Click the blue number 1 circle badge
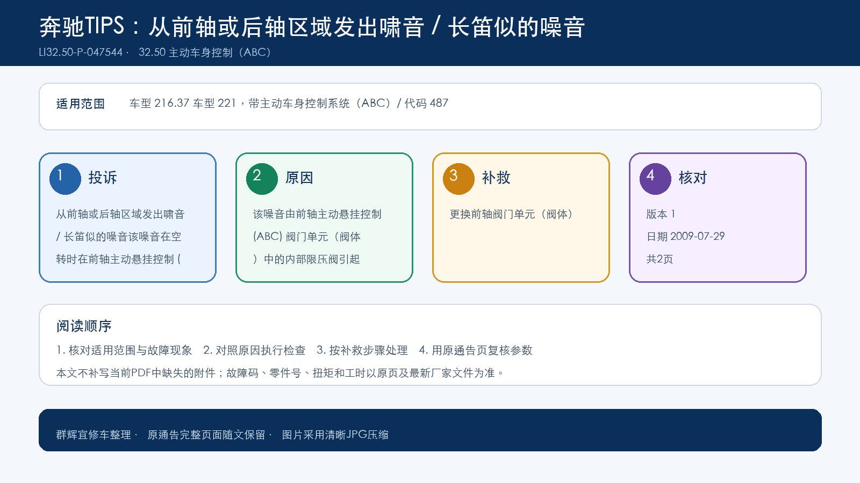The image size is (860, 483). [x=65, y=179]
